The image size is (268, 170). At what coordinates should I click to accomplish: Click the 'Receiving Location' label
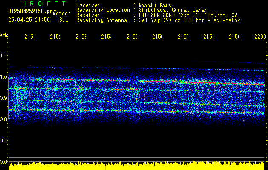[103, 10]
